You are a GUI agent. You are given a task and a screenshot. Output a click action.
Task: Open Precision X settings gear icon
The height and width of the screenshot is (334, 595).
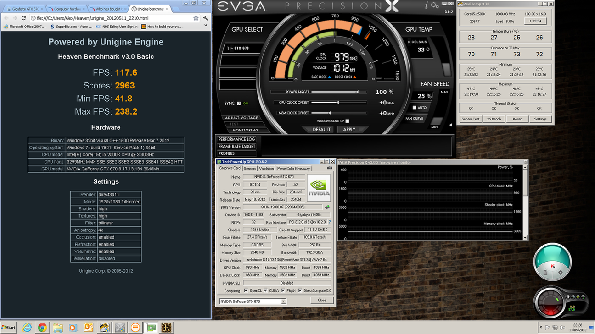point(435,5)
